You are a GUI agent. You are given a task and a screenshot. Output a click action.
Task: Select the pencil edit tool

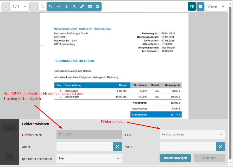[x=82, y=7]
